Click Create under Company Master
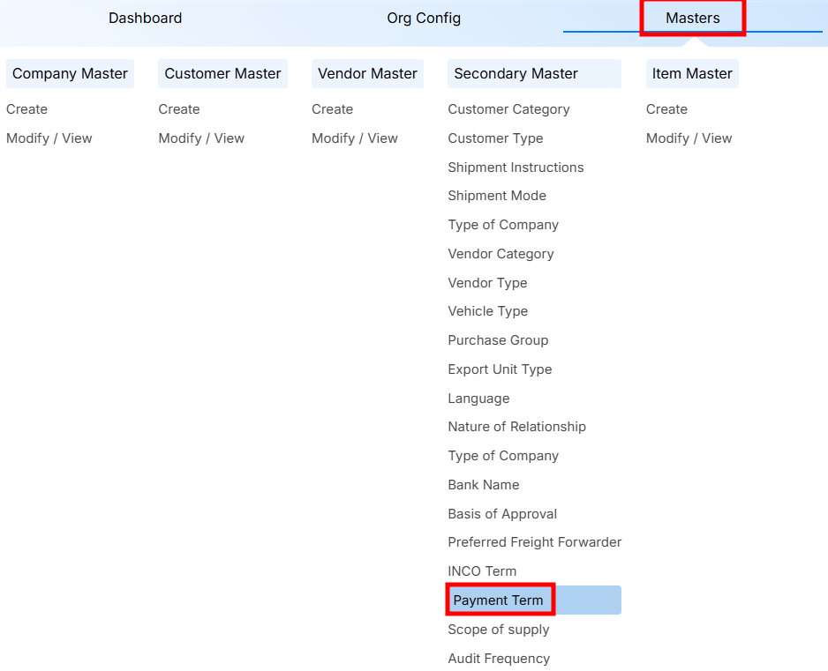 tap(26, 109)
